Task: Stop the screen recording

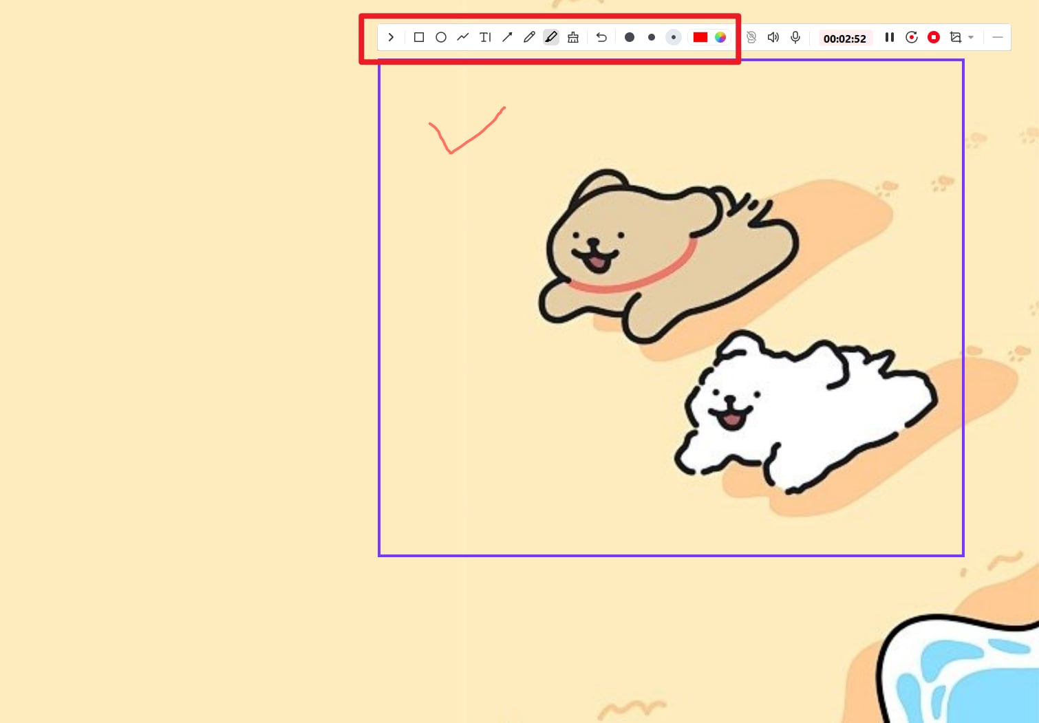Action: [x=934, y=37]
